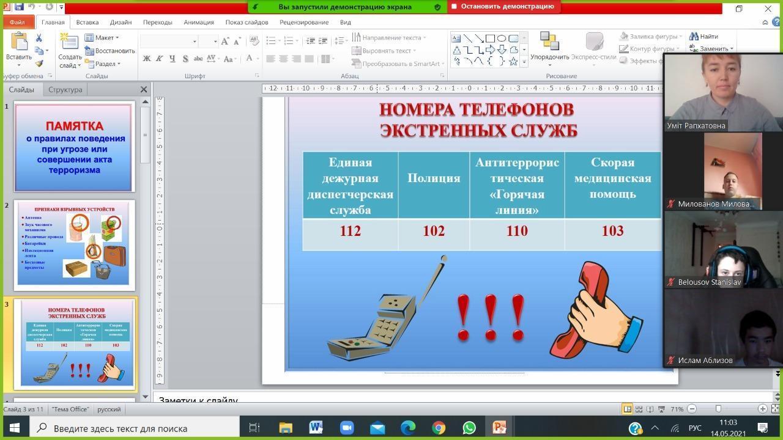Open the Layout (Макет) dropdown
Image resolution: width=783 pixels, height=440 pixels.
pyautogui.click(x=102, y=38)
